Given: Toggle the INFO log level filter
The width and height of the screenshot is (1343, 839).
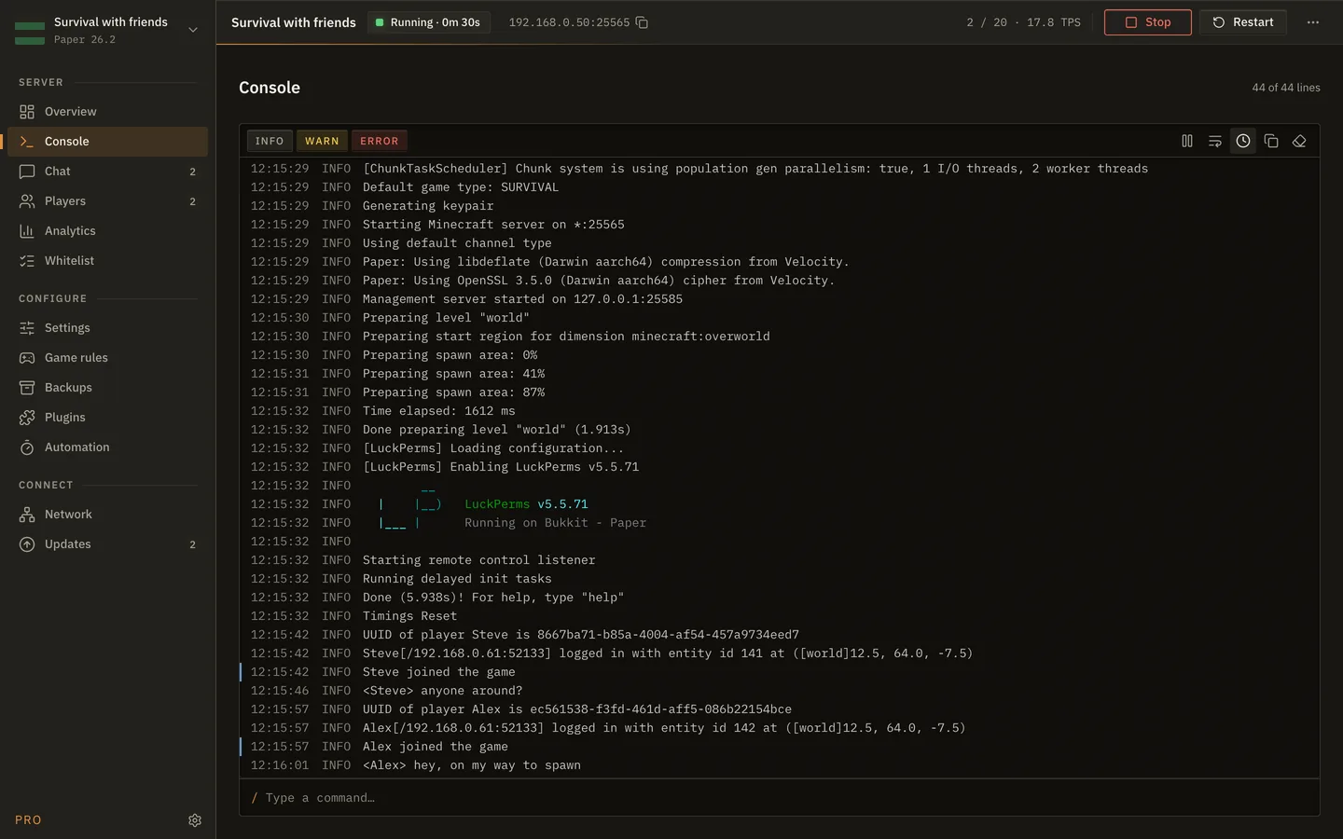Looking at the screenshot, I should (x=270, y=141).
